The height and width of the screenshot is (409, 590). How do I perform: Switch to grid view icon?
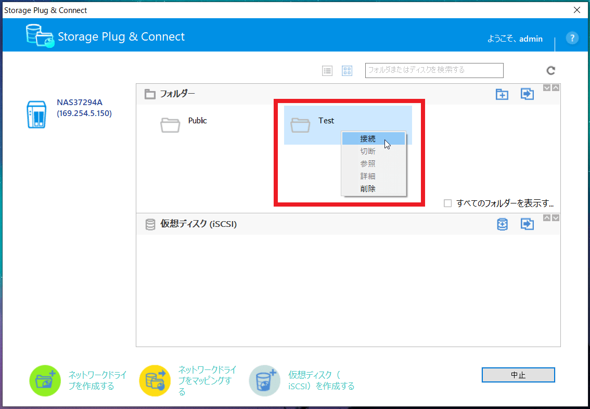[x=347, y=71]
